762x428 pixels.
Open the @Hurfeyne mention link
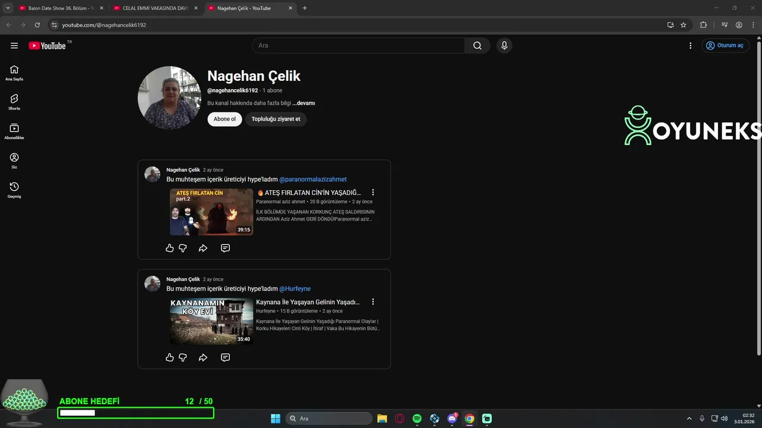click(x=295, y=289)
